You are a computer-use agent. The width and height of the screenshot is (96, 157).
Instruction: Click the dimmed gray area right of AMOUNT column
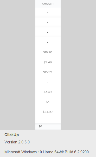[78, 65]
